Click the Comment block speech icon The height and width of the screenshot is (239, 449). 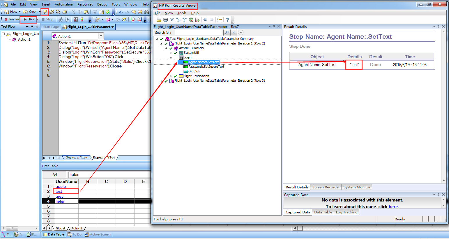[x=134, y=12]
